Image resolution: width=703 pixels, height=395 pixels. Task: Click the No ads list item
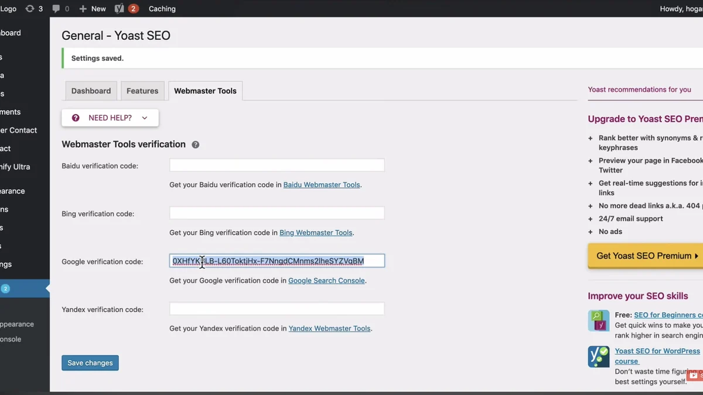coord(610,231)
